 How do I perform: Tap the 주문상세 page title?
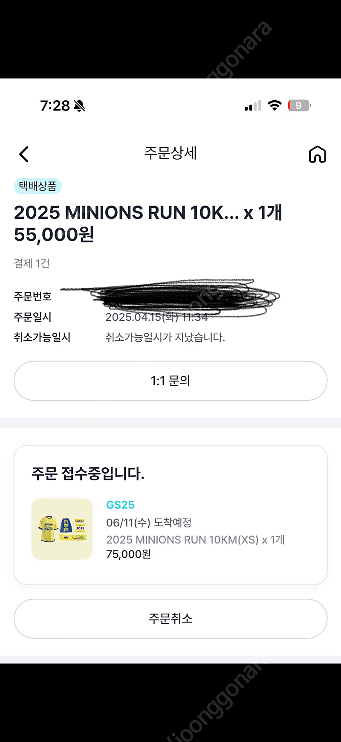(170, 153)
